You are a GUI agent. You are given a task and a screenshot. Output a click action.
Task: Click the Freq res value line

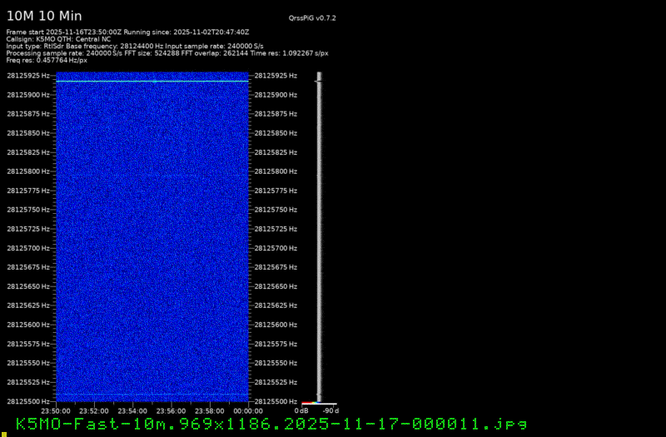pos(47,60)
